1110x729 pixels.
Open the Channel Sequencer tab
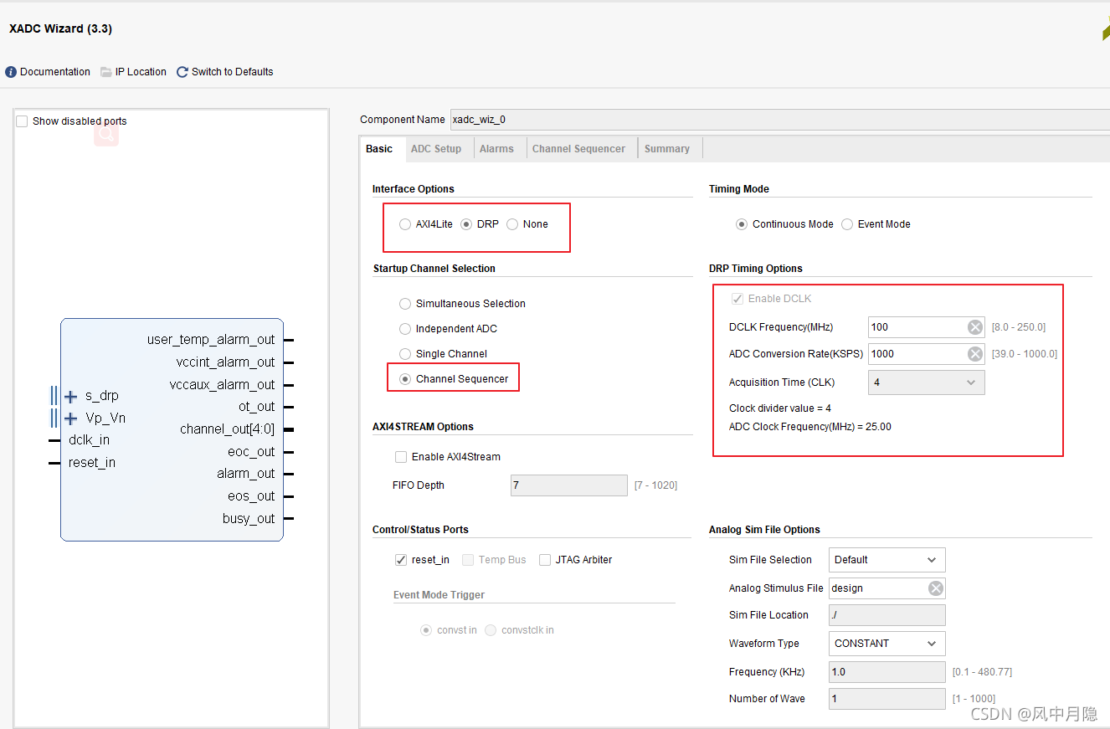click(578, 149)
